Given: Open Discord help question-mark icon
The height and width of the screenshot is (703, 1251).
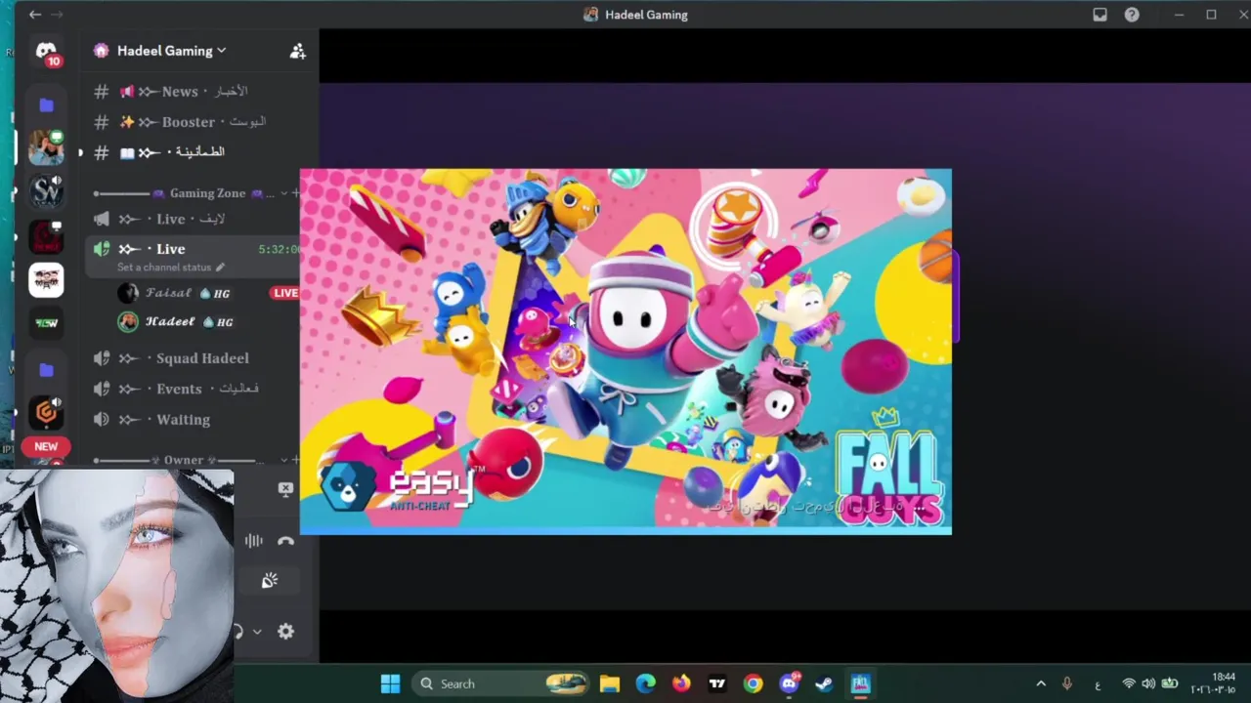Looking at the screenshot, I should pyautogui.click(x=1132, y=15).
